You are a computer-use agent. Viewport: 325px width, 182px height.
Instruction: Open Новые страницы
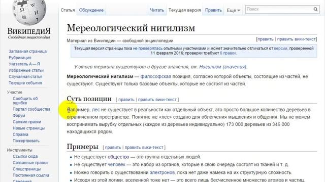28,128
